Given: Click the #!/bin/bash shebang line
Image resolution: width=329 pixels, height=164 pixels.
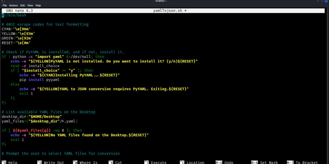Looking at the screenshot, I should [14, 15].
